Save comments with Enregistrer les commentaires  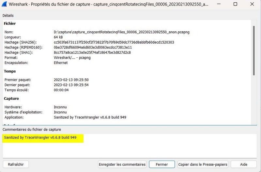[x=122, y=165]
